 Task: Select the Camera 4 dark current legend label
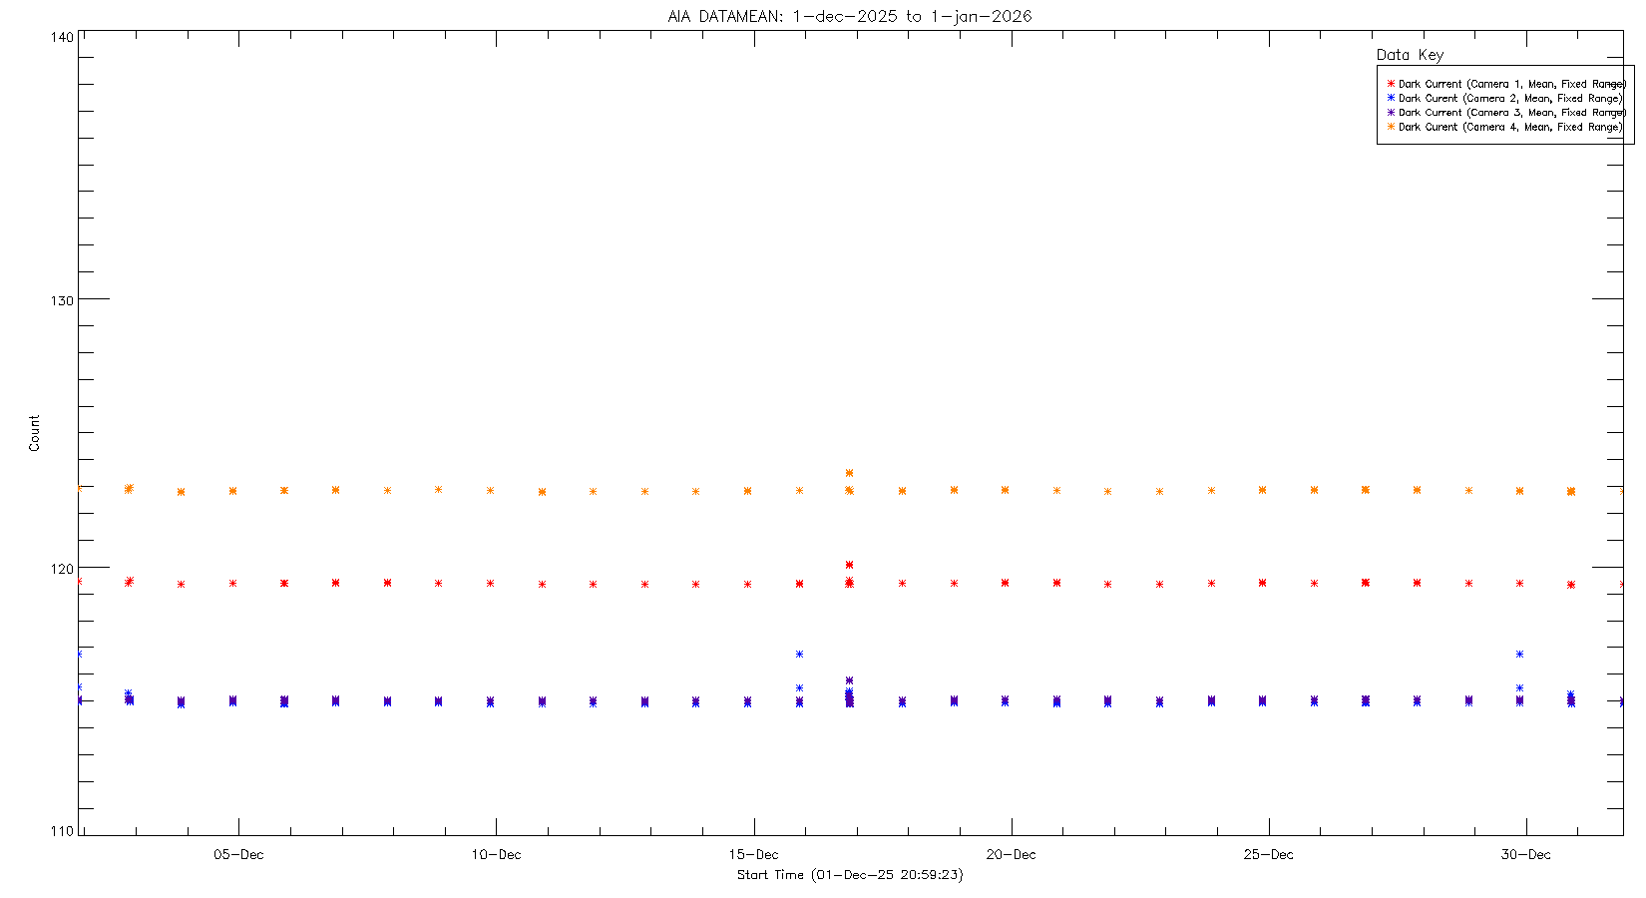tap(1510, 127)
